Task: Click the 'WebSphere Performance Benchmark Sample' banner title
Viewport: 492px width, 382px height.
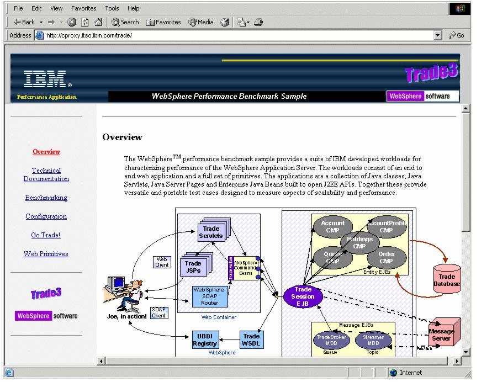Action: [229, 96]
